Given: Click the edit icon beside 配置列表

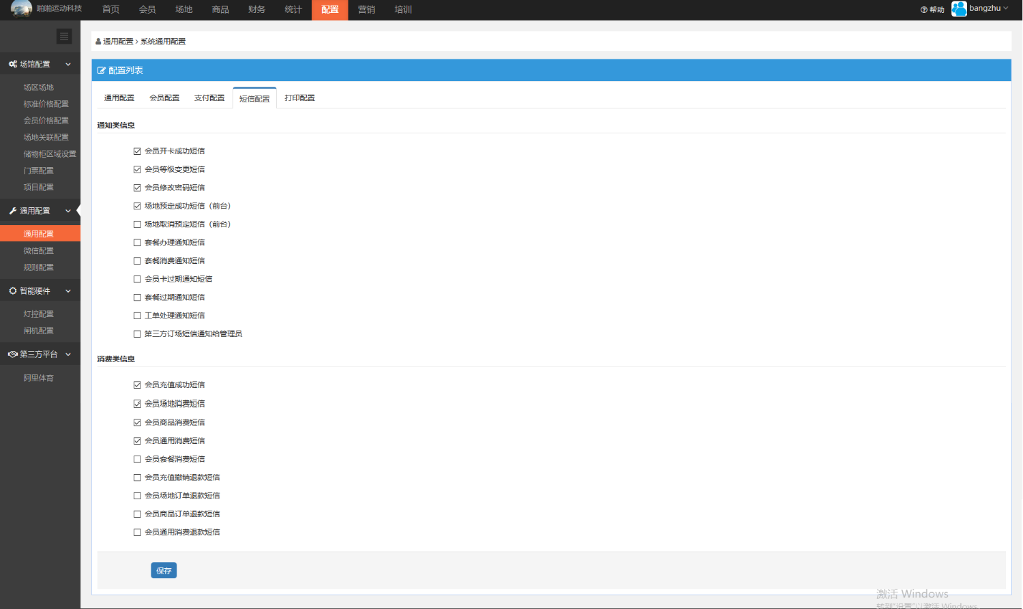Looking at the screenshot, I should [x=102, y=70].
